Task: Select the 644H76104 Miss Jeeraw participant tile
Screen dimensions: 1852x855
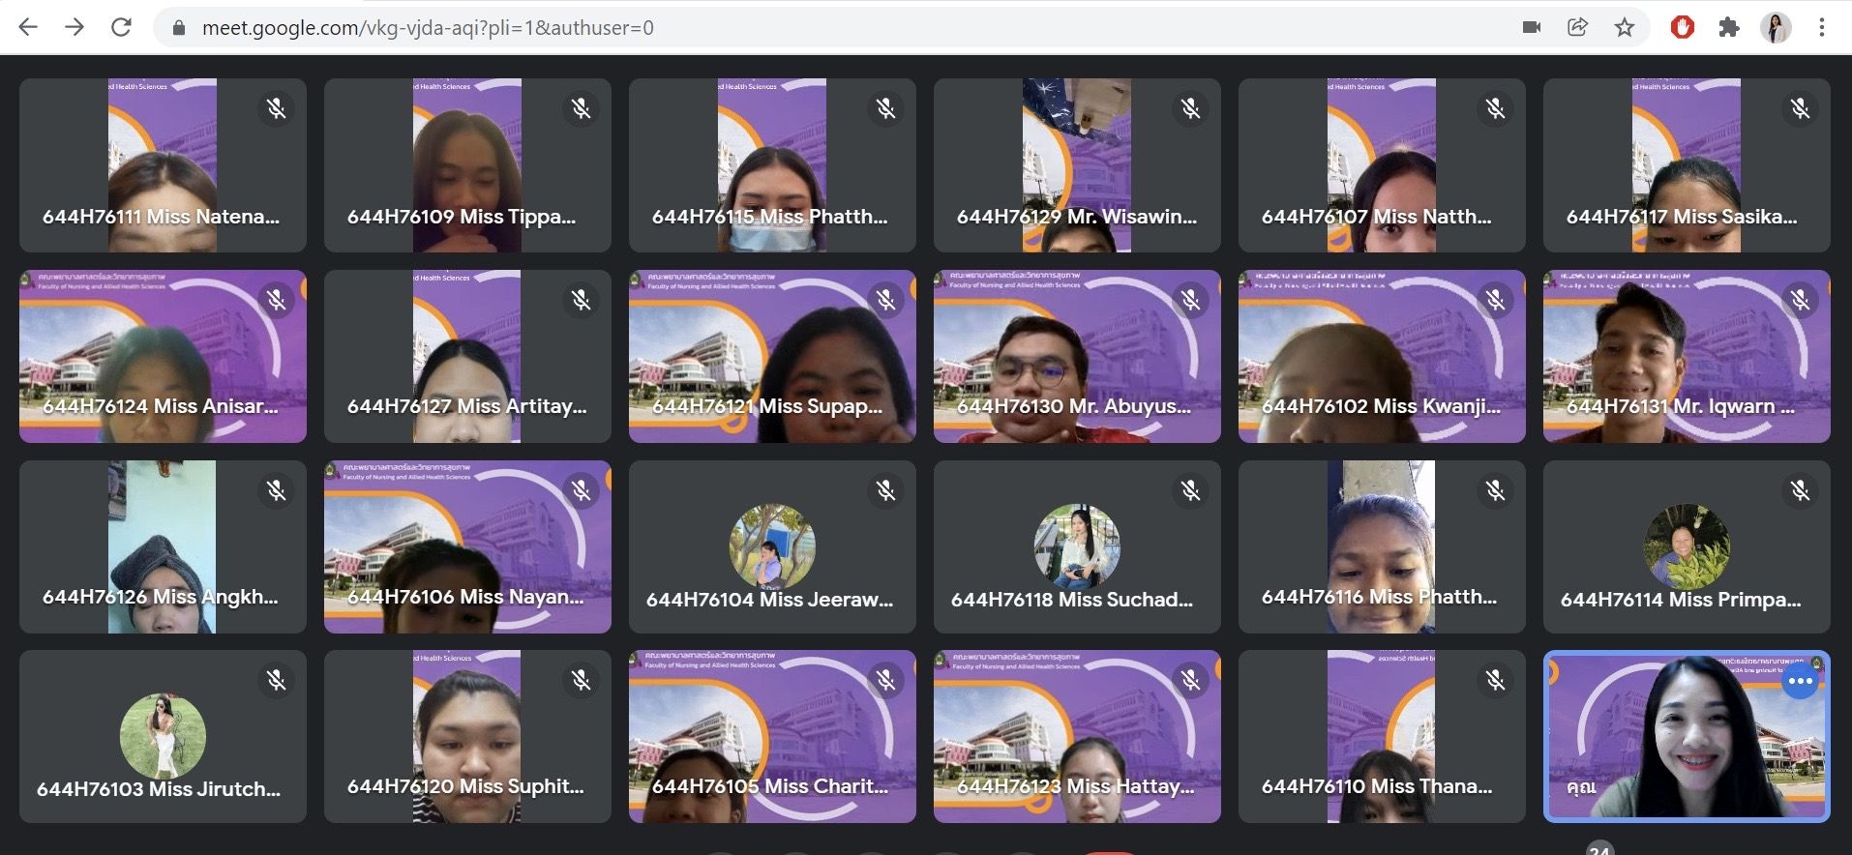Action: click(x=771, y=546)
